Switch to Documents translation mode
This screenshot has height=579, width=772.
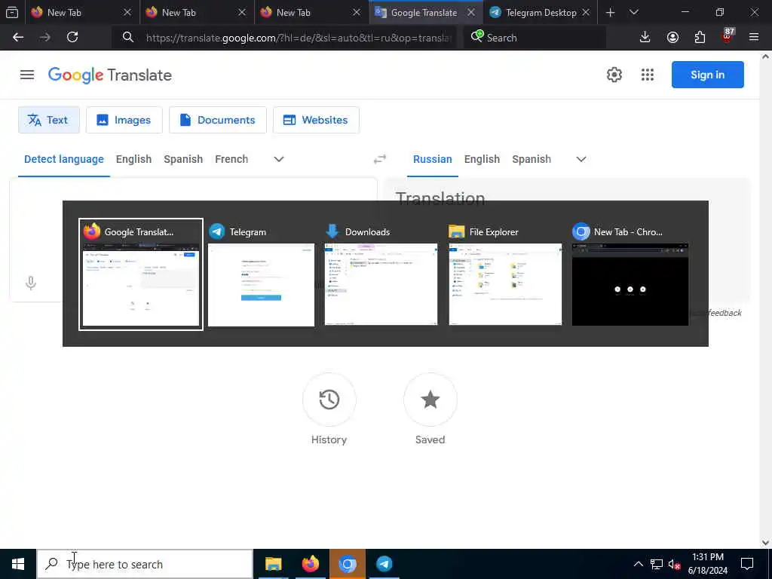tap(218, 120)
